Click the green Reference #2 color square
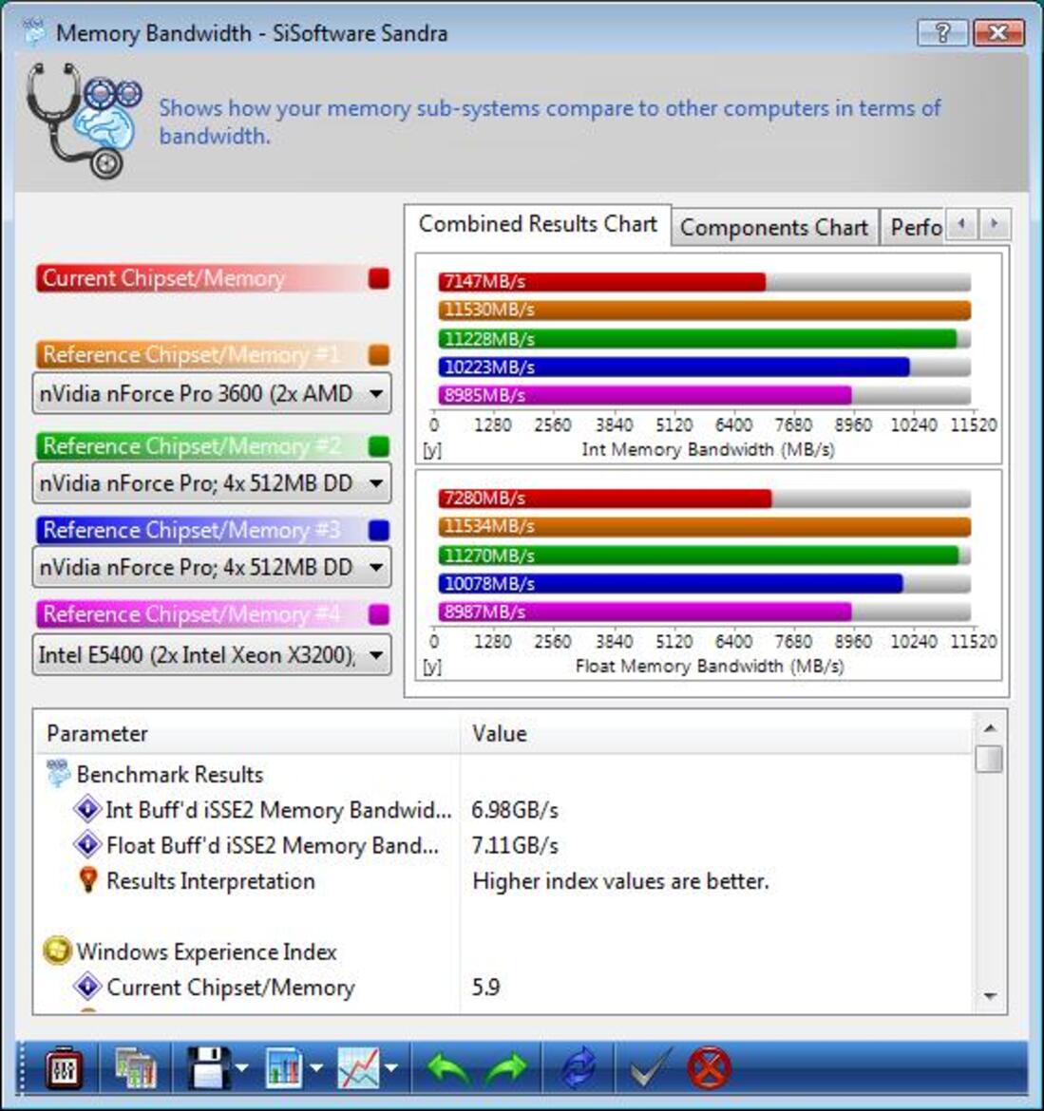 point(379,446)
